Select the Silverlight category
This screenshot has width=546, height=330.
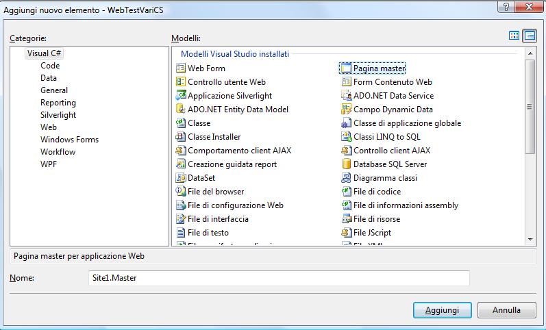pos(58,115)
